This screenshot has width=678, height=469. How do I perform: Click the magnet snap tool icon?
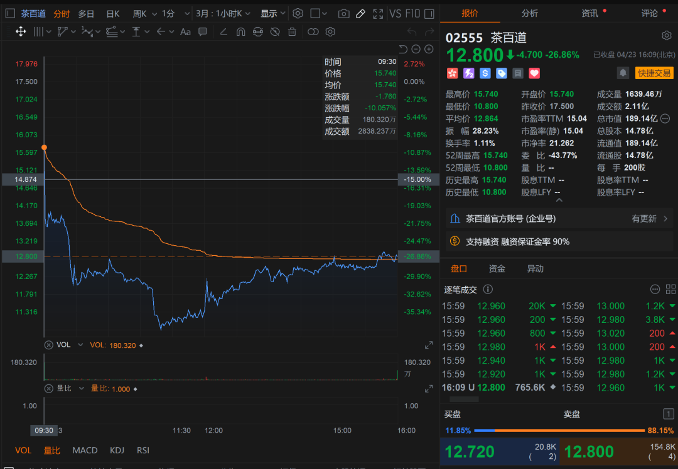coord(241,31)
